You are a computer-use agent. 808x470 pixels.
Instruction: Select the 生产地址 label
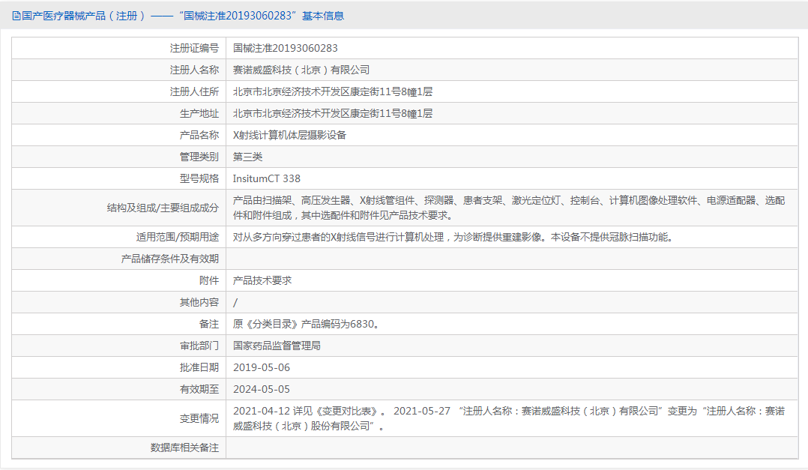[199, 113]
